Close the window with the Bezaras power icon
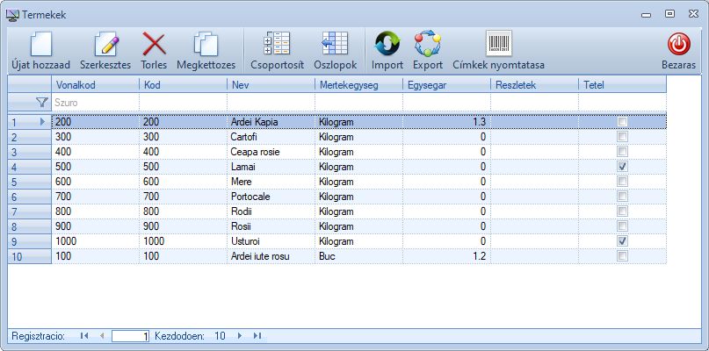Image resolution: width=709 pixels, height=351 pixels. coord(679,45)
